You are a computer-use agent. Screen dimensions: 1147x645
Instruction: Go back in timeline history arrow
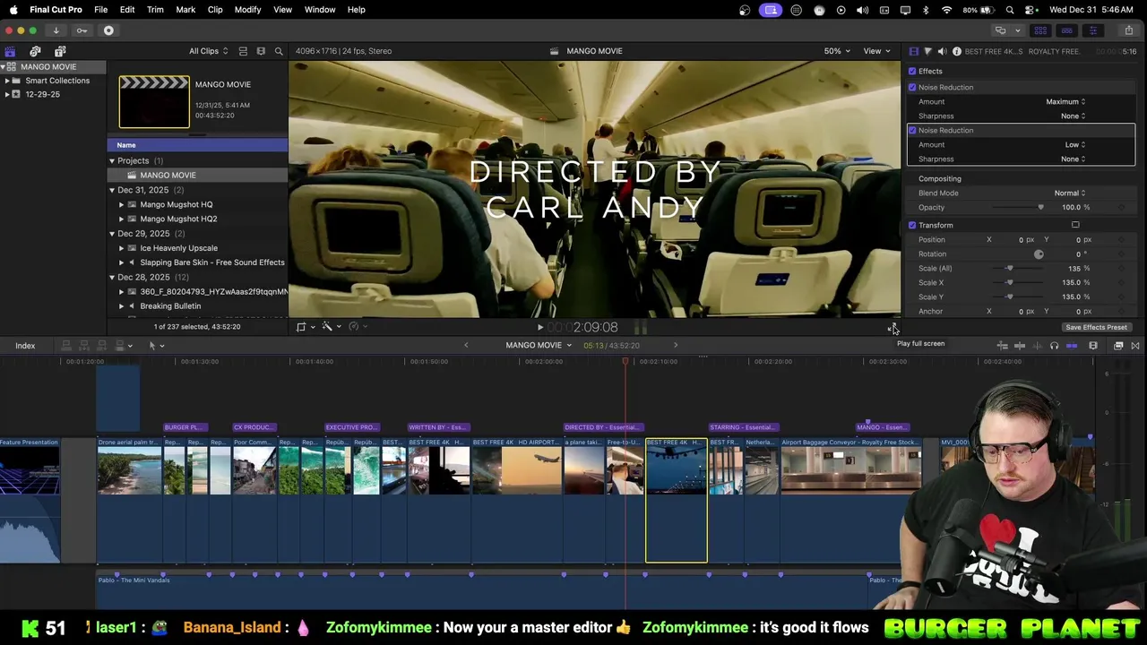466,345
